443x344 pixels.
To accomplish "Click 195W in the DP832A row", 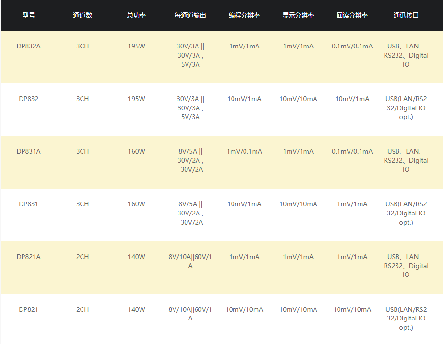I will coord(137,46).
